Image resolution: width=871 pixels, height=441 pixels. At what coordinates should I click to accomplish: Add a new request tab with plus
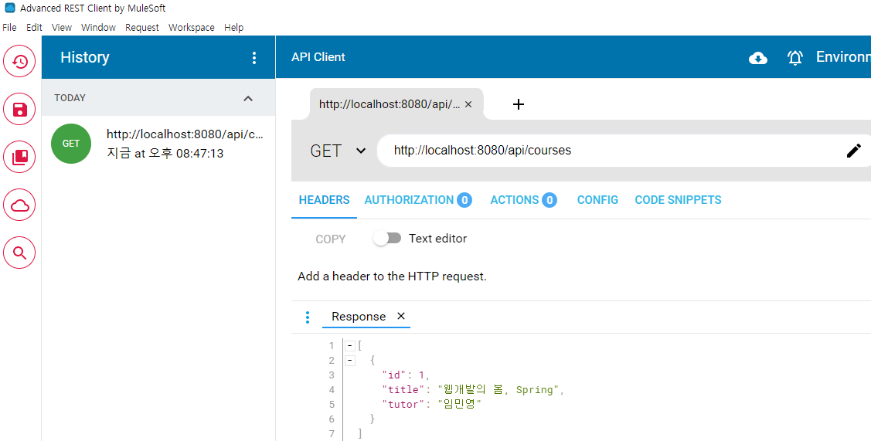coord(519,104)
